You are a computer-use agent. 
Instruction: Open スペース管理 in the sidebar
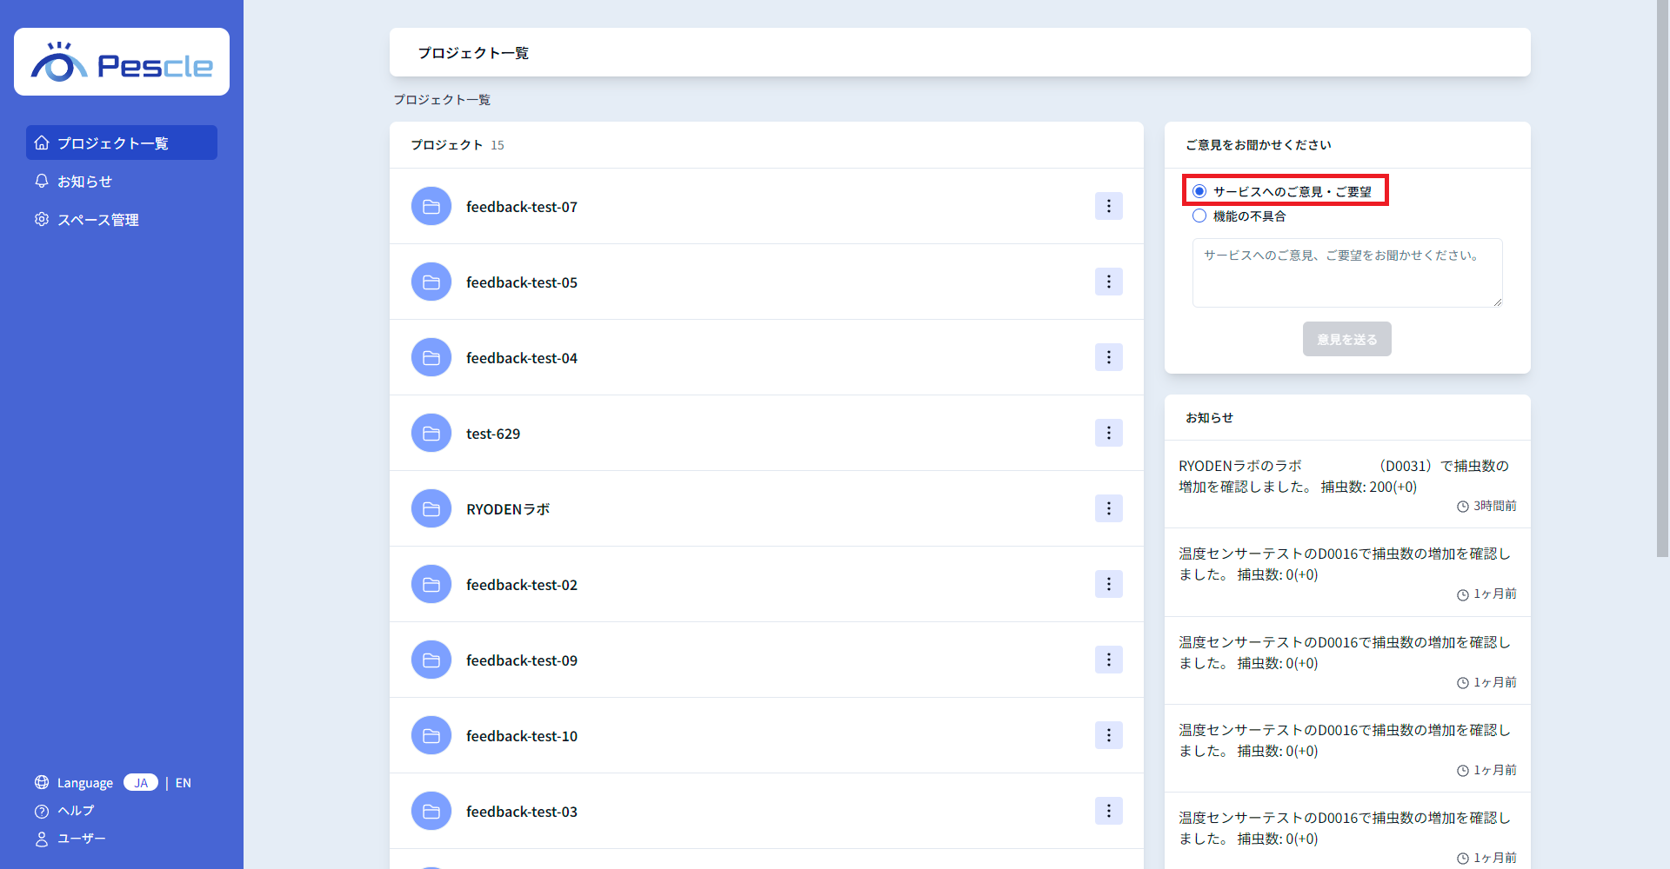tap(97, 220)
